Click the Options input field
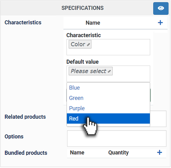171x168 pixels. [x=117, y=139]
